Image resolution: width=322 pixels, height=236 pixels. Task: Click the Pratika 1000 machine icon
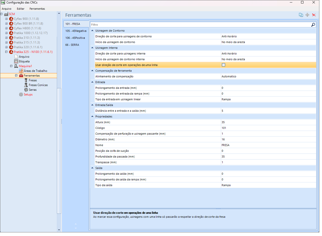(11, 33)
